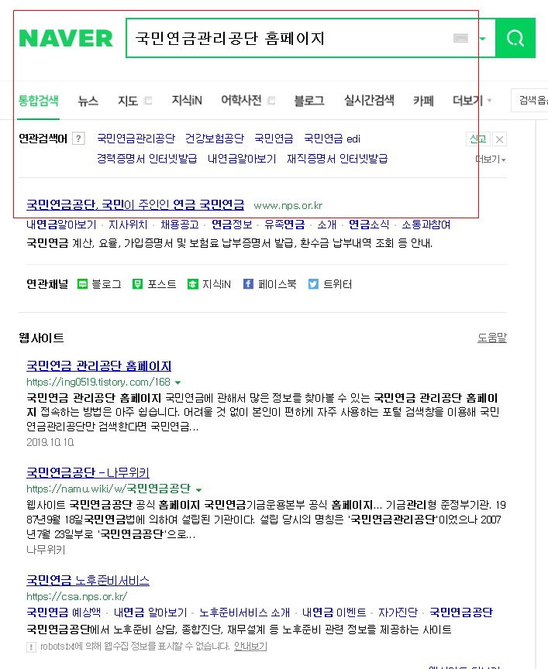This screenshot has height=669, width=548.
Task: Click the https://csa.nps.or.kr/ URL
Action: (x=77, y=596)
